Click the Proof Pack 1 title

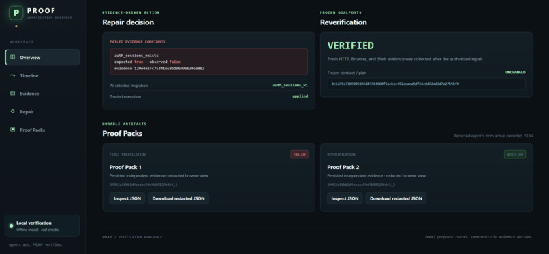coord(125,167)
